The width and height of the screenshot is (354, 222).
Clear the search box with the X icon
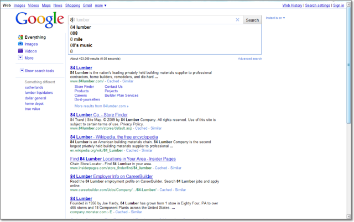(237, 20)
